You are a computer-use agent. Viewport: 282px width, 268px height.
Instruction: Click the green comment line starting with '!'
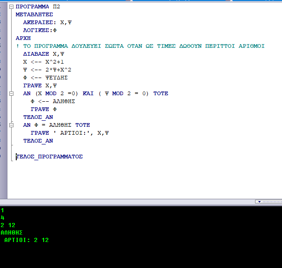click(x=139, y=46)
